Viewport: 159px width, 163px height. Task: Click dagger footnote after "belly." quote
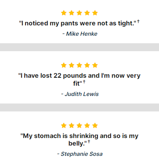(89, 142)
